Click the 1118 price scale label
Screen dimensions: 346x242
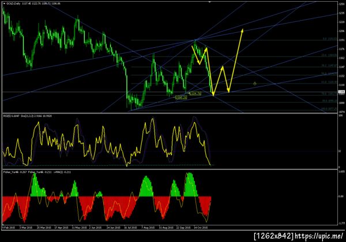(341, 85)
